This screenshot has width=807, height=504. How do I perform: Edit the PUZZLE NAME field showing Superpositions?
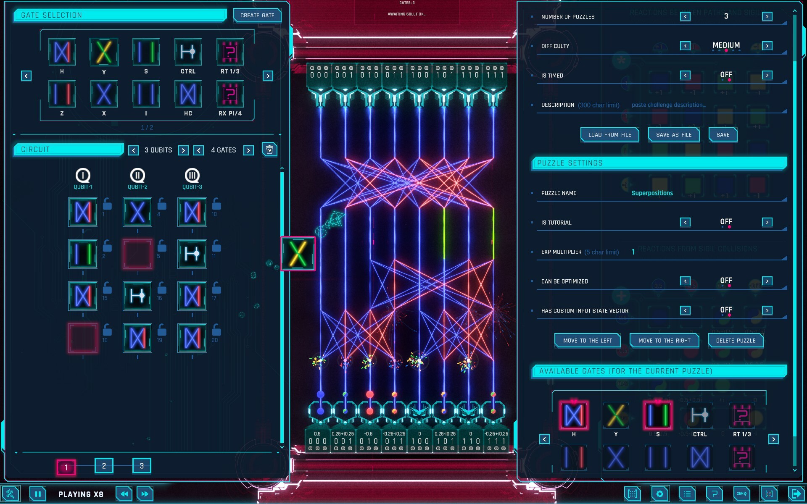[652, 193]
